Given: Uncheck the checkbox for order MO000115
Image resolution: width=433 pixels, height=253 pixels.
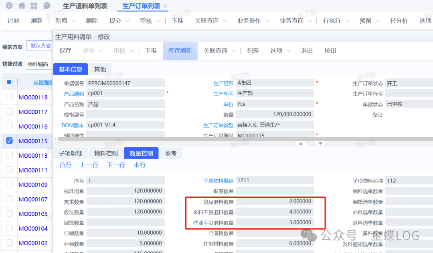Looking at the screenshot, I should pos(9,141).
